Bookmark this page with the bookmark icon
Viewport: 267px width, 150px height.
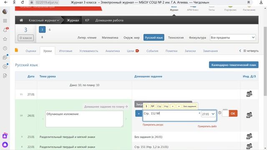point(249,2)
